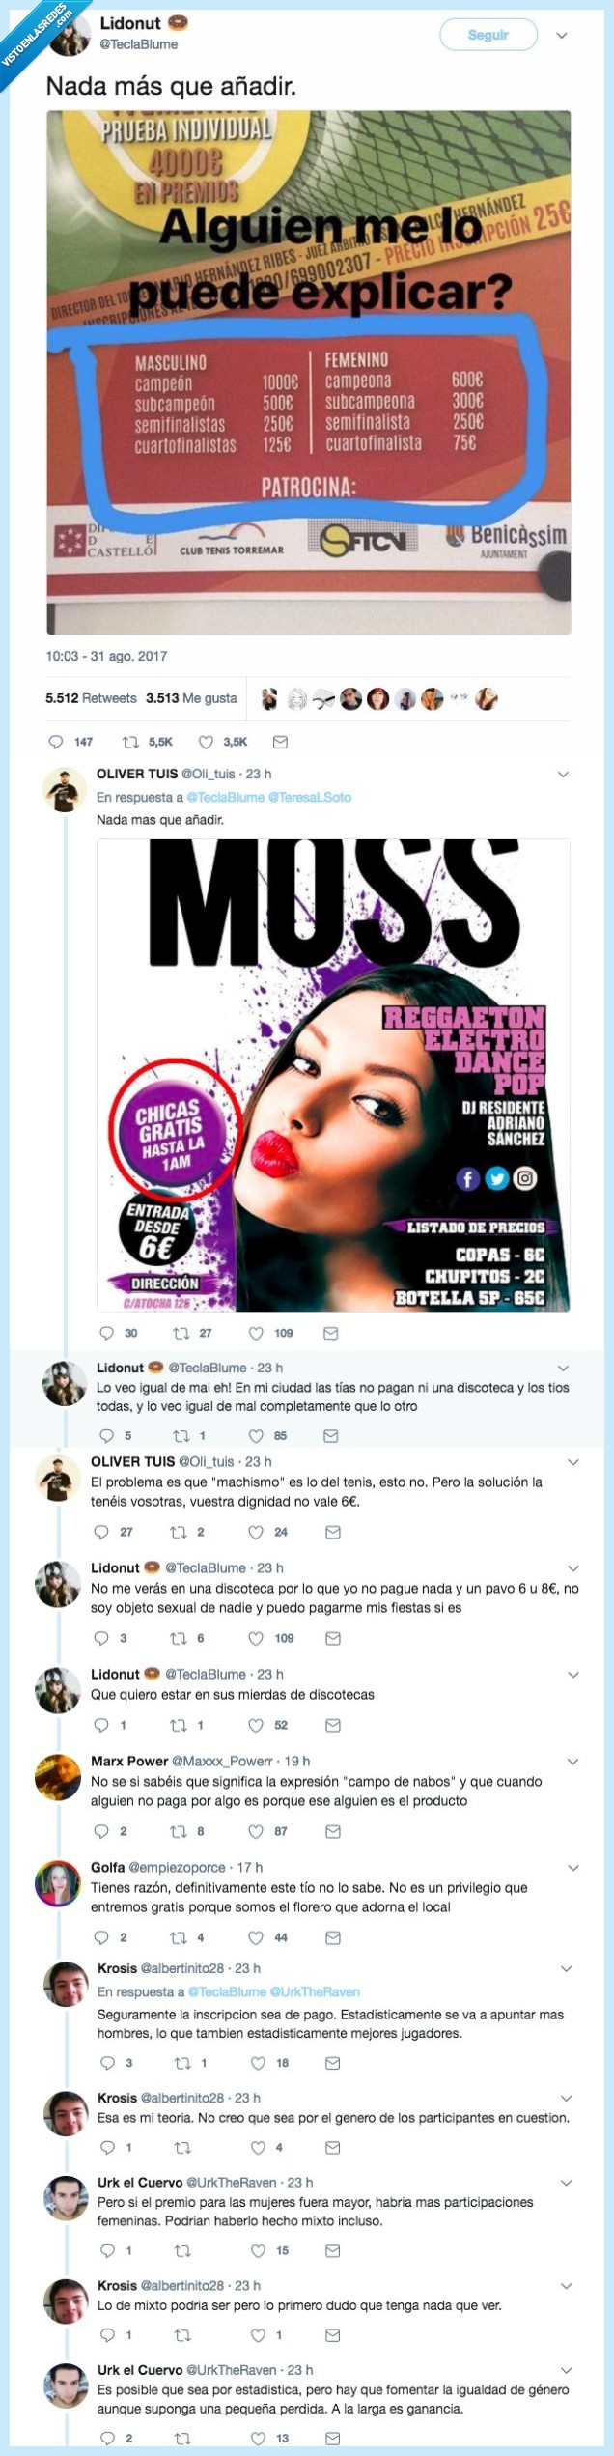Open the @TeclaBlume handle under Lidonut header
Viewport: 614px width, 2456px height.
pos(139,44)
